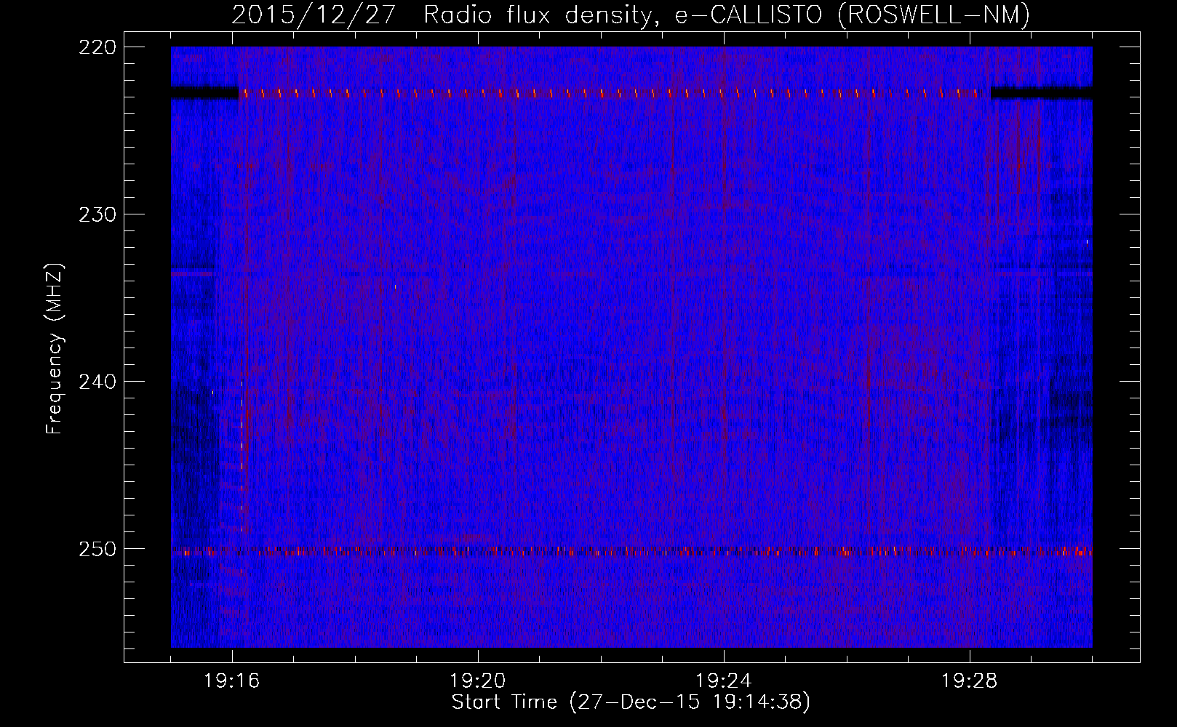The width and height of the screenshot is (1177, 727).
Task: Click the 220 frequency tick label
Action: [97, 47]
